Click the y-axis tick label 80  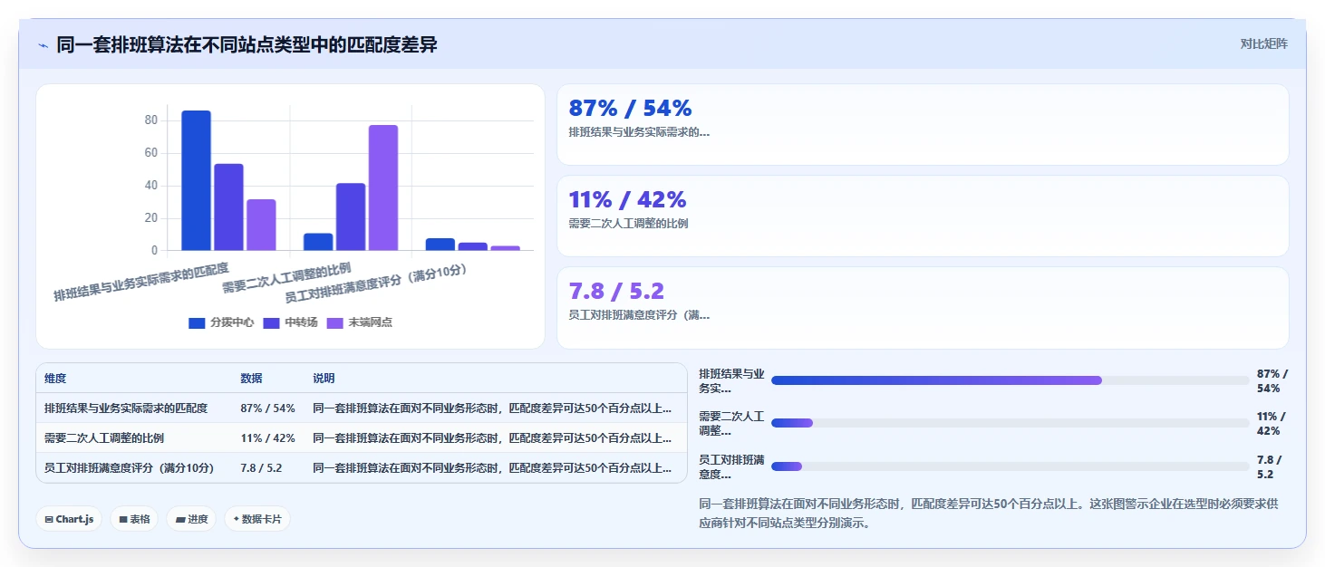click(x=150, y=120)
